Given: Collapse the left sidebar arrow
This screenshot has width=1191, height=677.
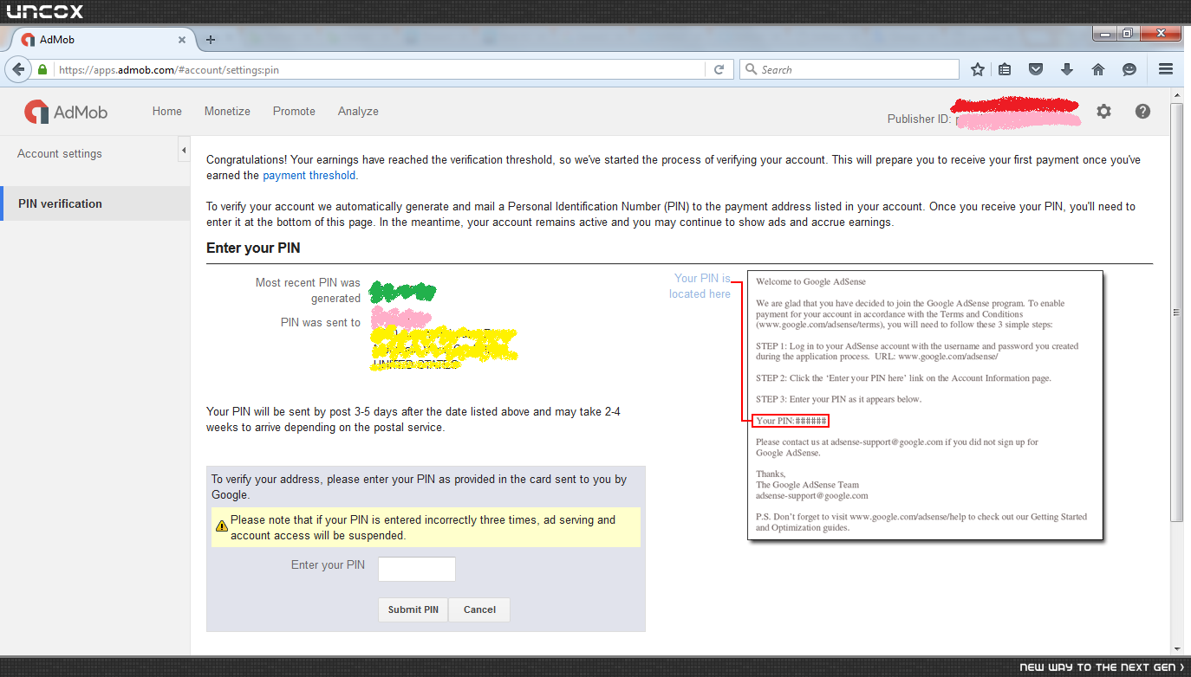Looking at the screenshot, I should pos(184,151).
